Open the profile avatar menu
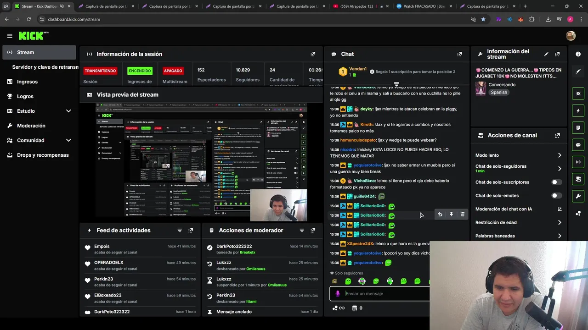The image size is (588, 330). 571,36
